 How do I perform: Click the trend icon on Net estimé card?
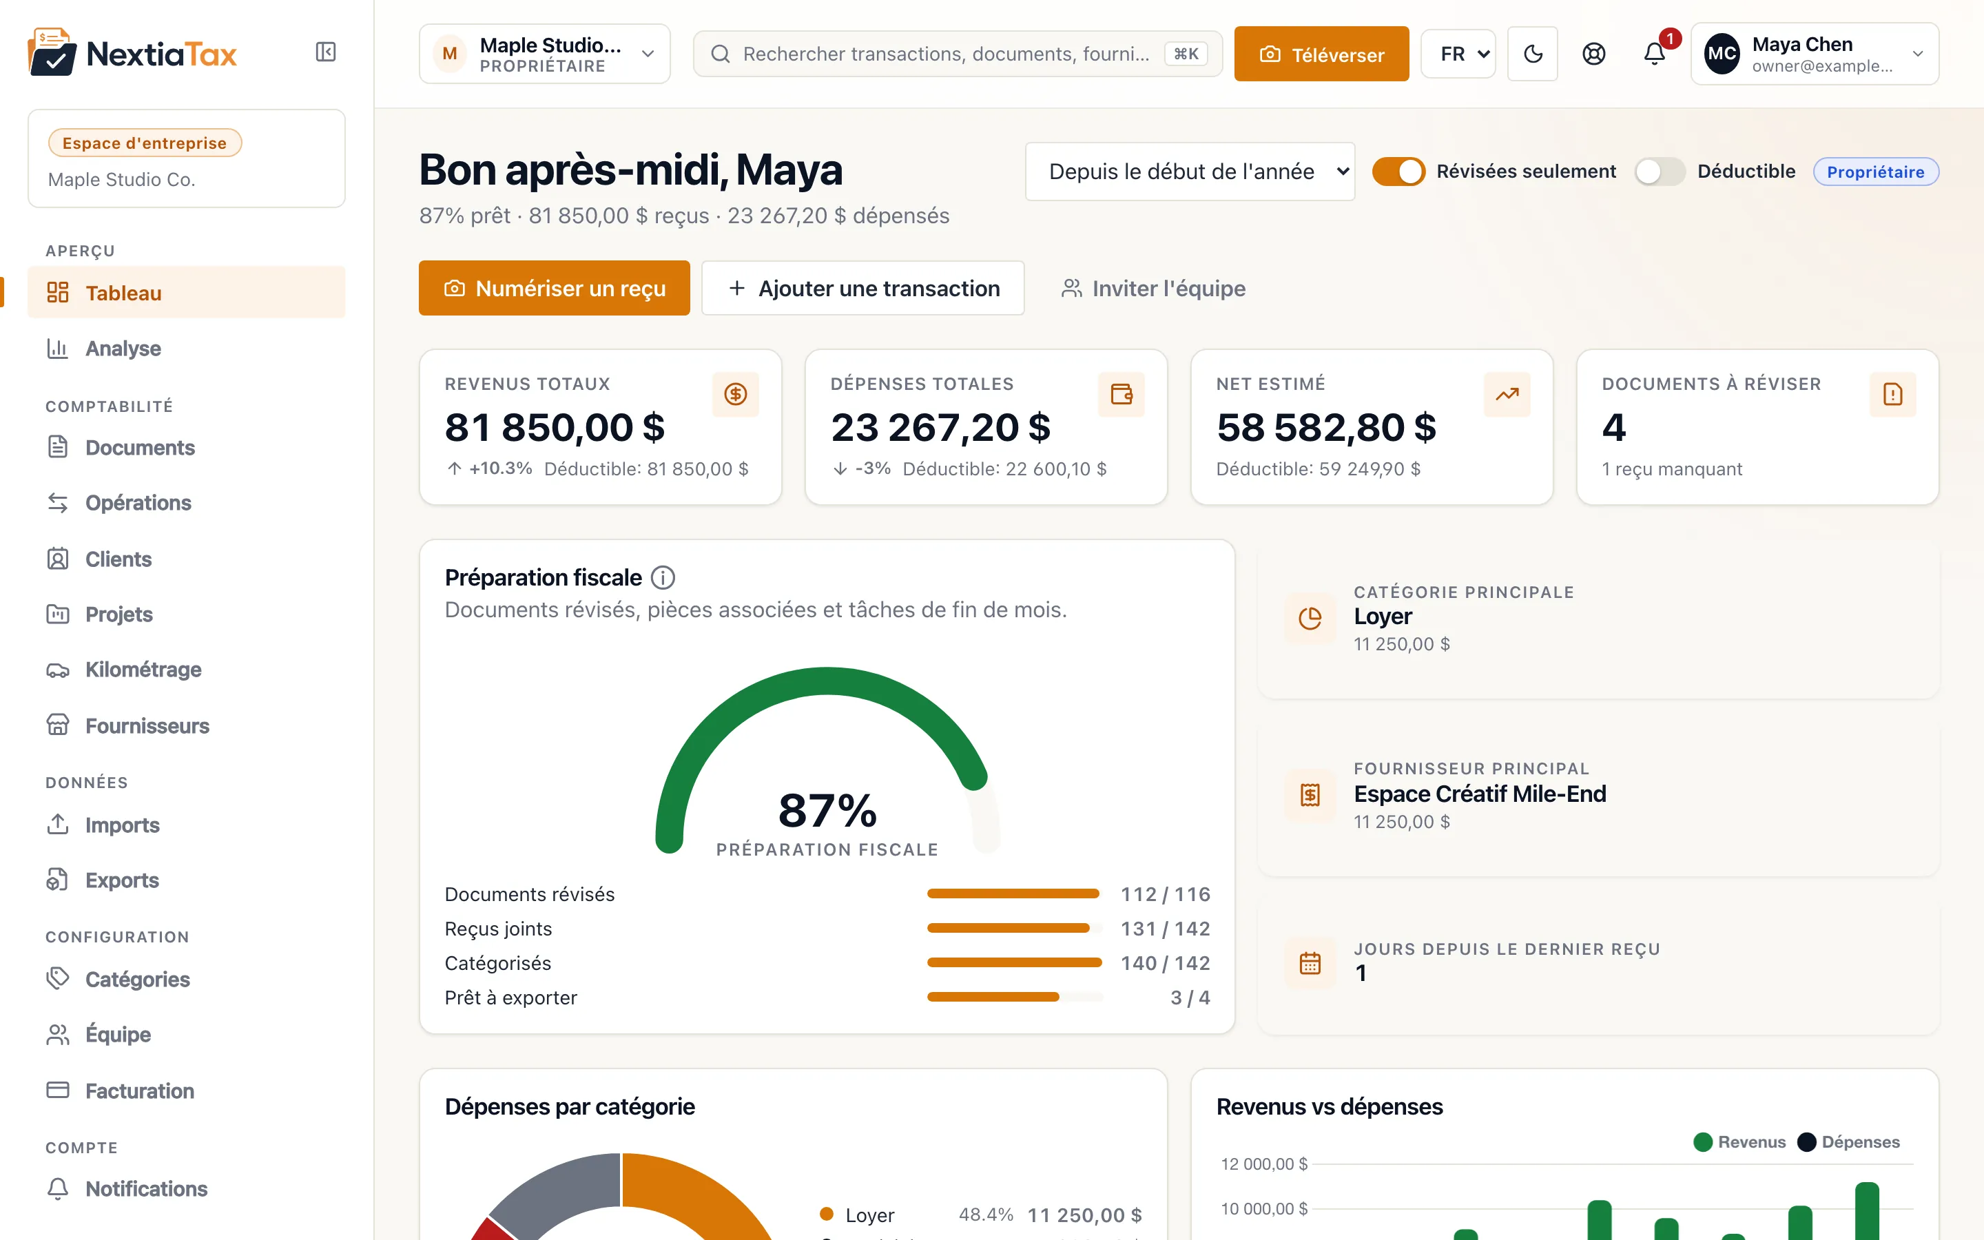coord(1507,395)
